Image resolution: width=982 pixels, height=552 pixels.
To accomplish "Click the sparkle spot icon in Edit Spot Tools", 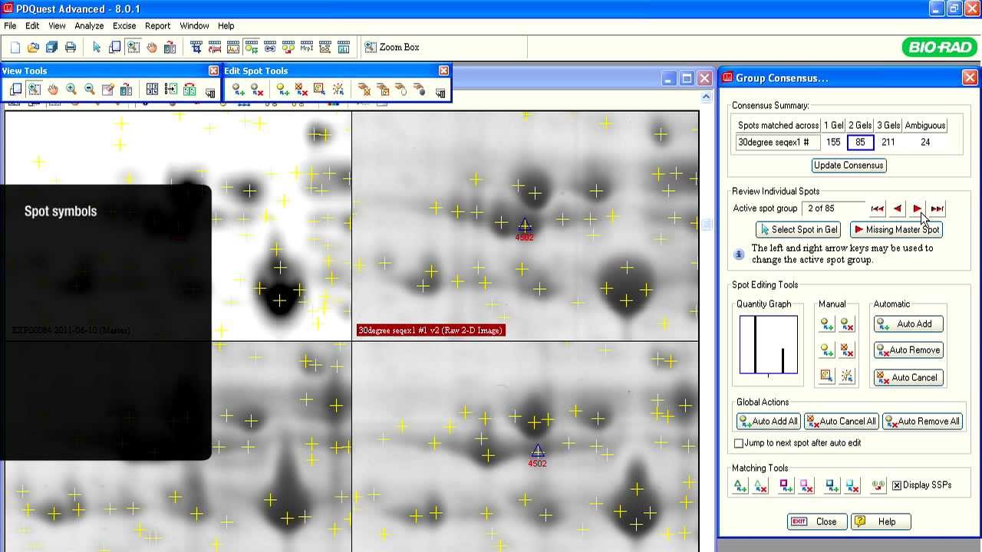I will [338, 90].
